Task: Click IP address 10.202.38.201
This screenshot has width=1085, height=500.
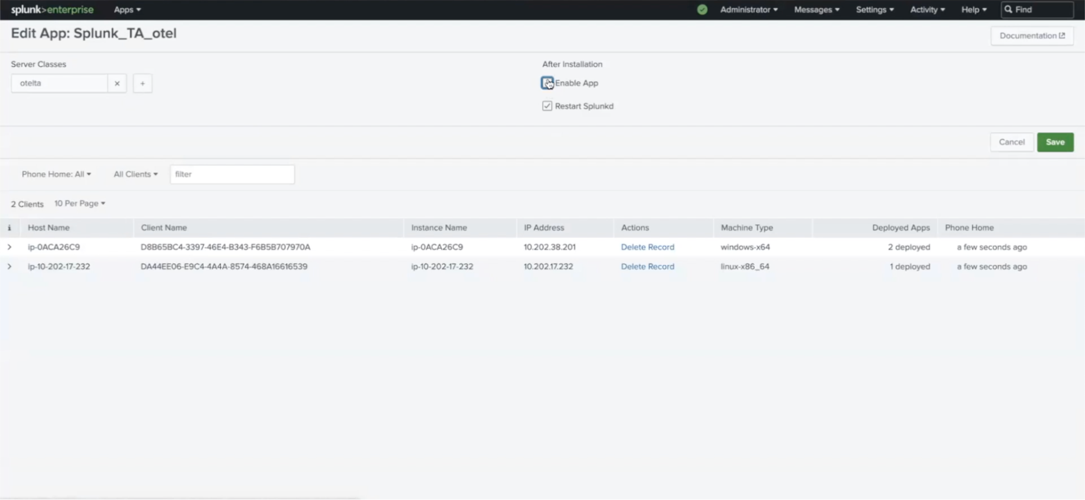Action: 549,247
